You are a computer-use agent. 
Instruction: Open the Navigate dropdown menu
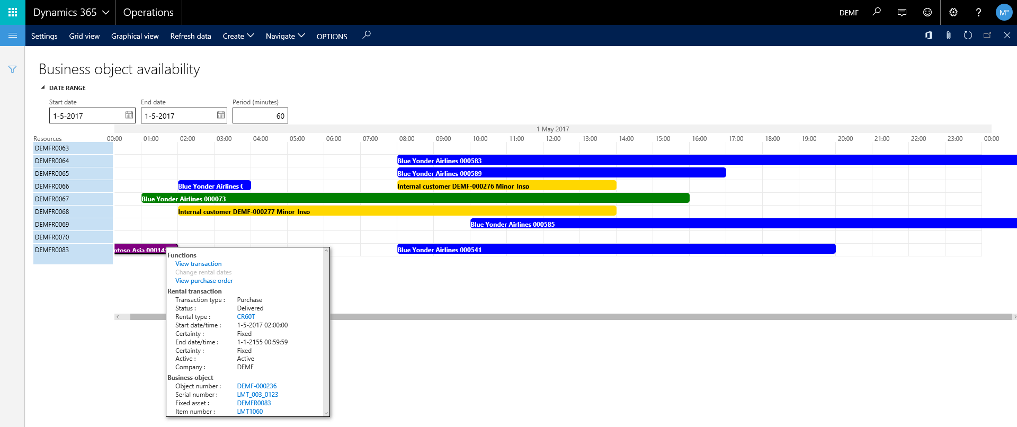(286, 36)
